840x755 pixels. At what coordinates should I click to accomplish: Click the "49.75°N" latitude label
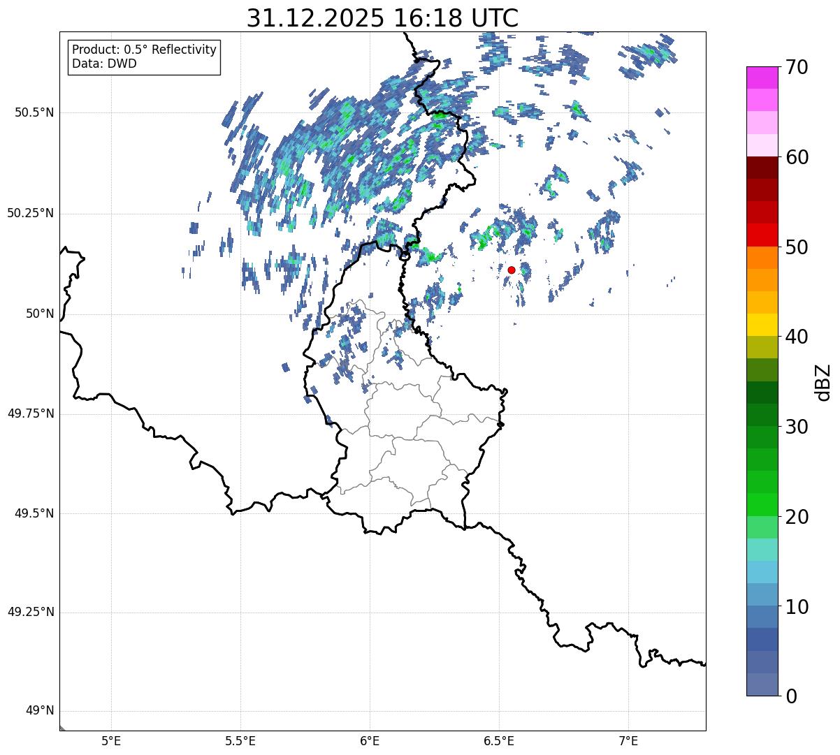31,413
